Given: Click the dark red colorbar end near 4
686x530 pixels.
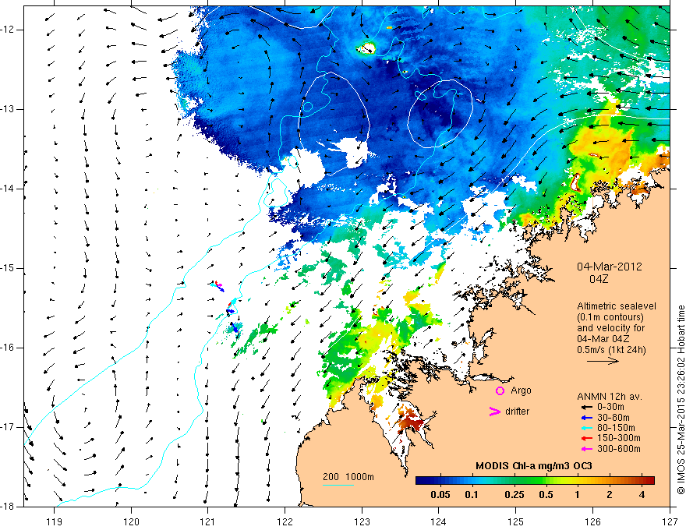Looking at the screenshot, I should coord(649,481).
